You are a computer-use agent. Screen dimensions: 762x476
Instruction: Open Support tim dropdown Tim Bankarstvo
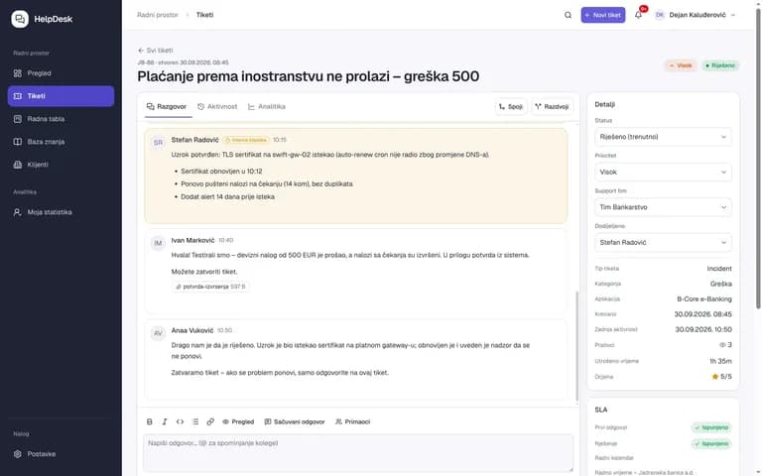click(663, 207)
